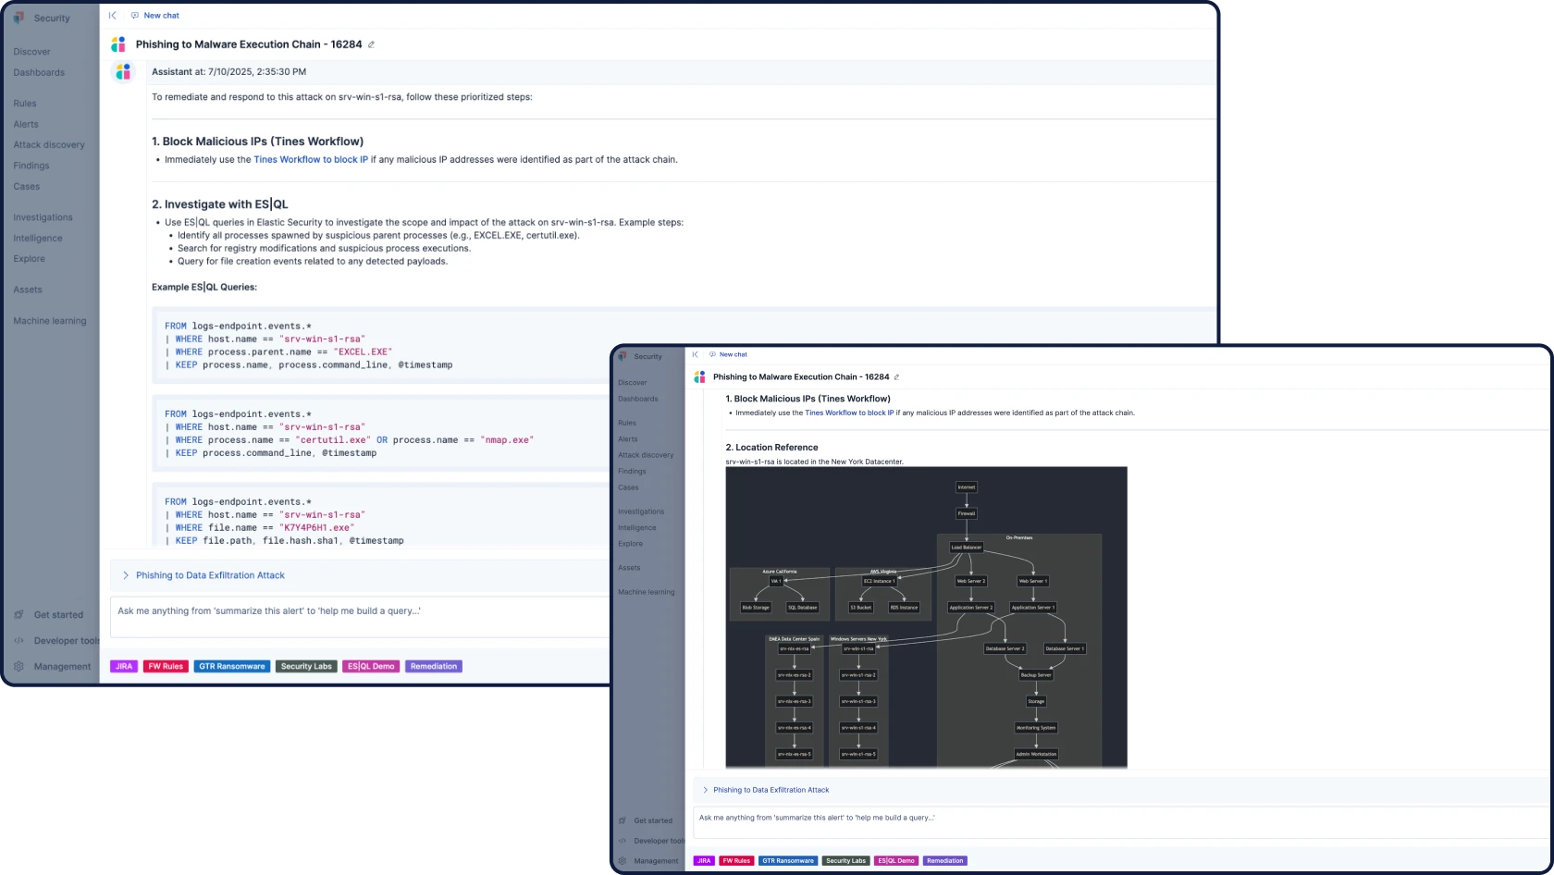Click the collapse sidebar arrow in the back window
This screenshot has width=1554, height=875.
tap(113, 16)
